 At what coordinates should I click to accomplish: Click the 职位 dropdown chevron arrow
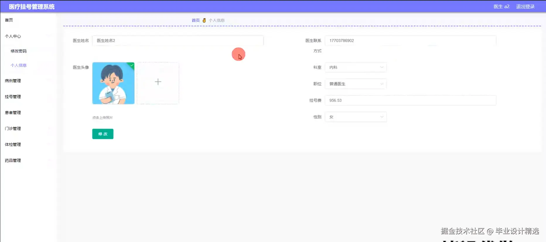coord(382,84)
